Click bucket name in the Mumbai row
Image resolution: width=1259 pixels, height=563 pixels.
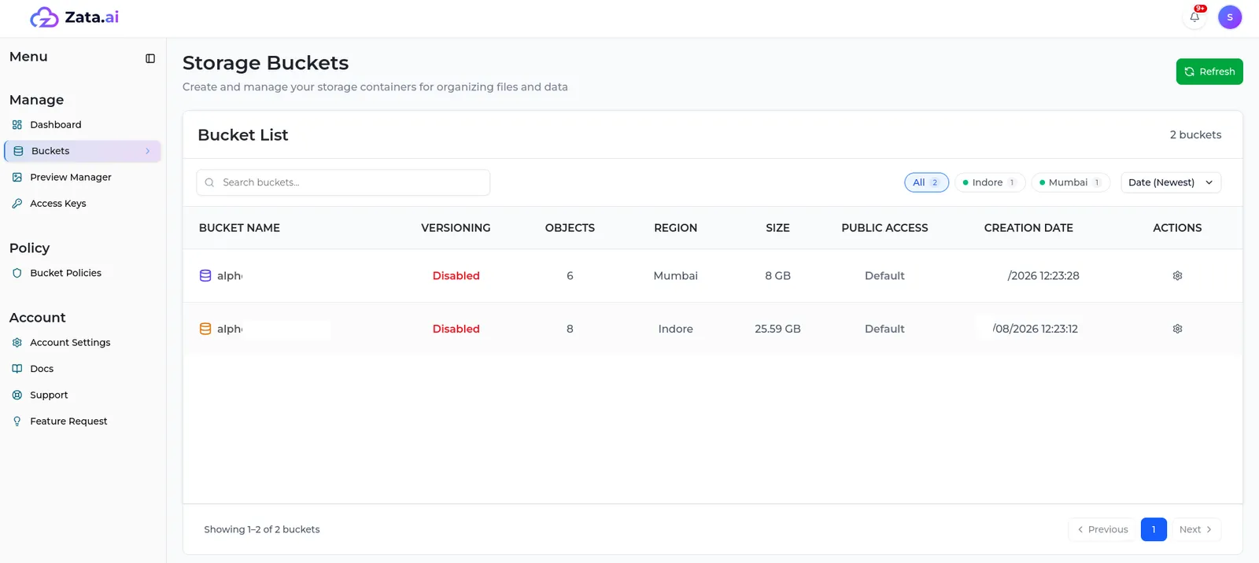click(230, 276)
